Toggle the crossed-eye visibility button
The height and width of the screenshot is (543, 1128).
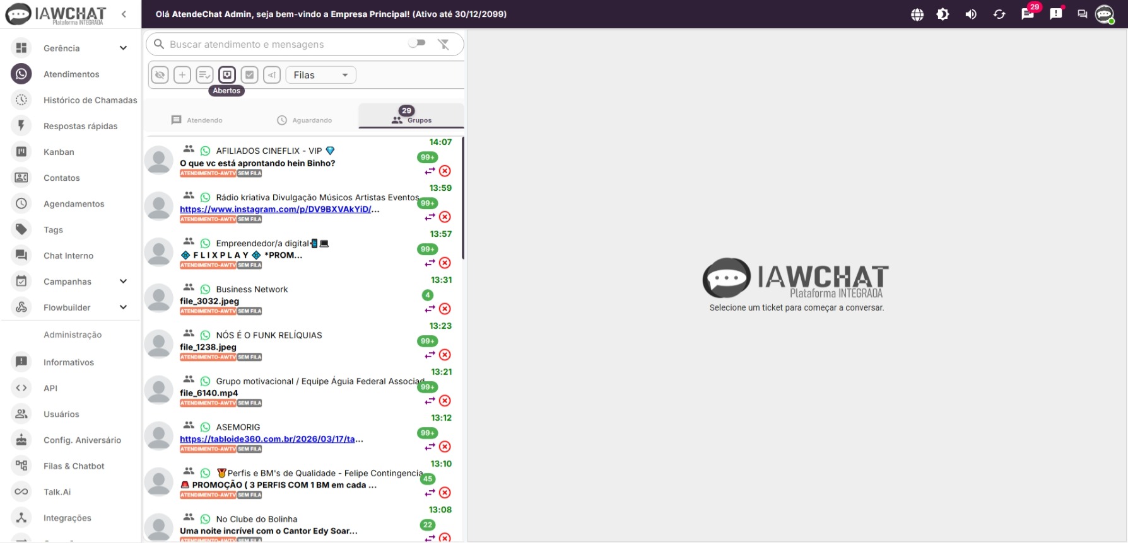[x=160, y=75]
